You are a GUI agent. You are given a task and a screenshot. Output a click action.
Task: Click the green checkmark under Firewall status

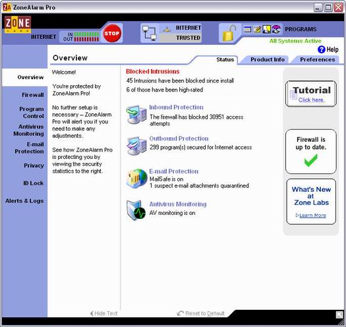[x=310, y=160]
